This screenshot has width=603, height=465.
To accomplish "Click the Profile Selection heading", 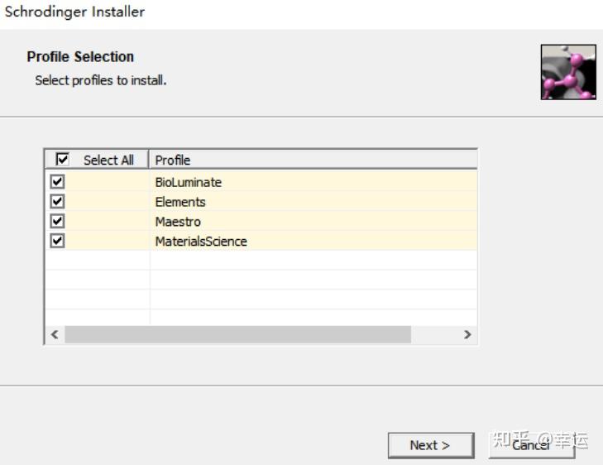I will pyautogui.click(x=80, y=56).
